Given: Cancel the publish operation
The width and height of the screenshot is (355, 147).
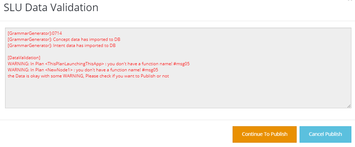Looking at the screenshot, I should click(x=325, y=134).
